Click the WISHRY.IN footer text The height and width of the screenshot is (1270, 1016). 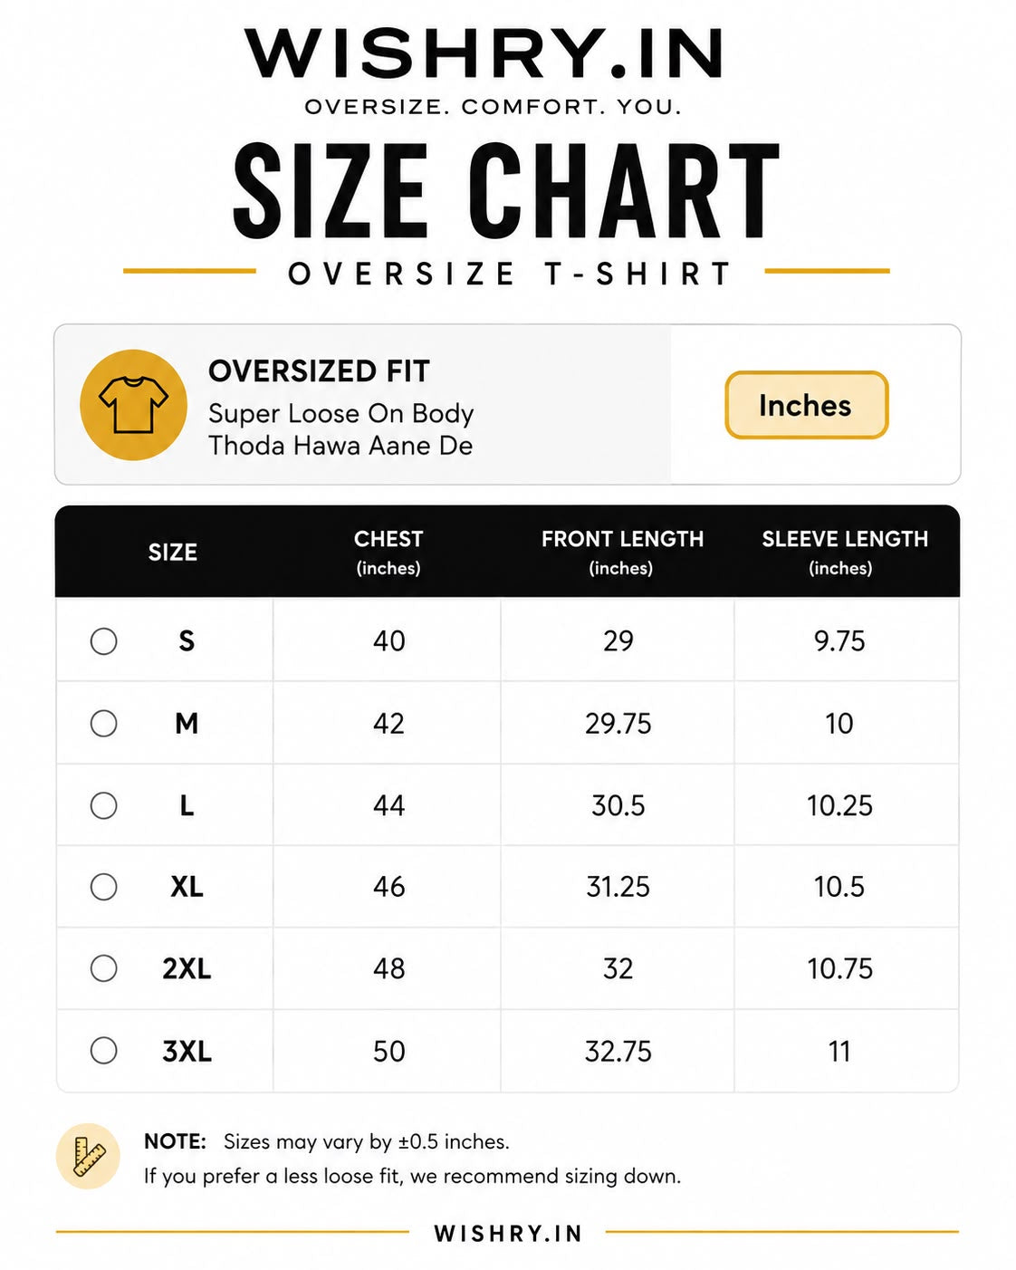coord(508,1234)
